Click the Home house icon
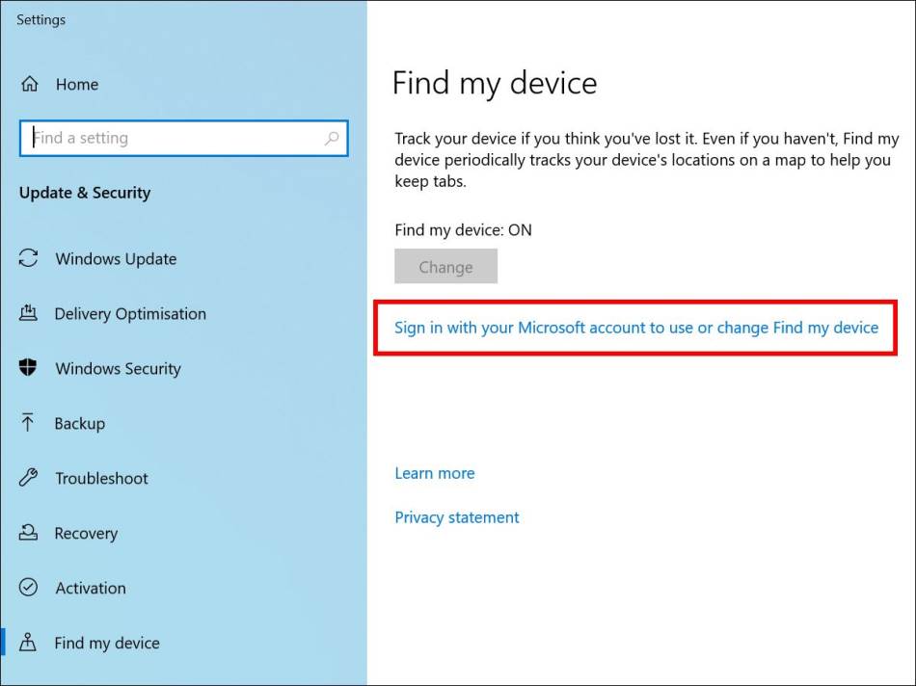Viewport: 916px width, 686px height. [x=29, y=84]
